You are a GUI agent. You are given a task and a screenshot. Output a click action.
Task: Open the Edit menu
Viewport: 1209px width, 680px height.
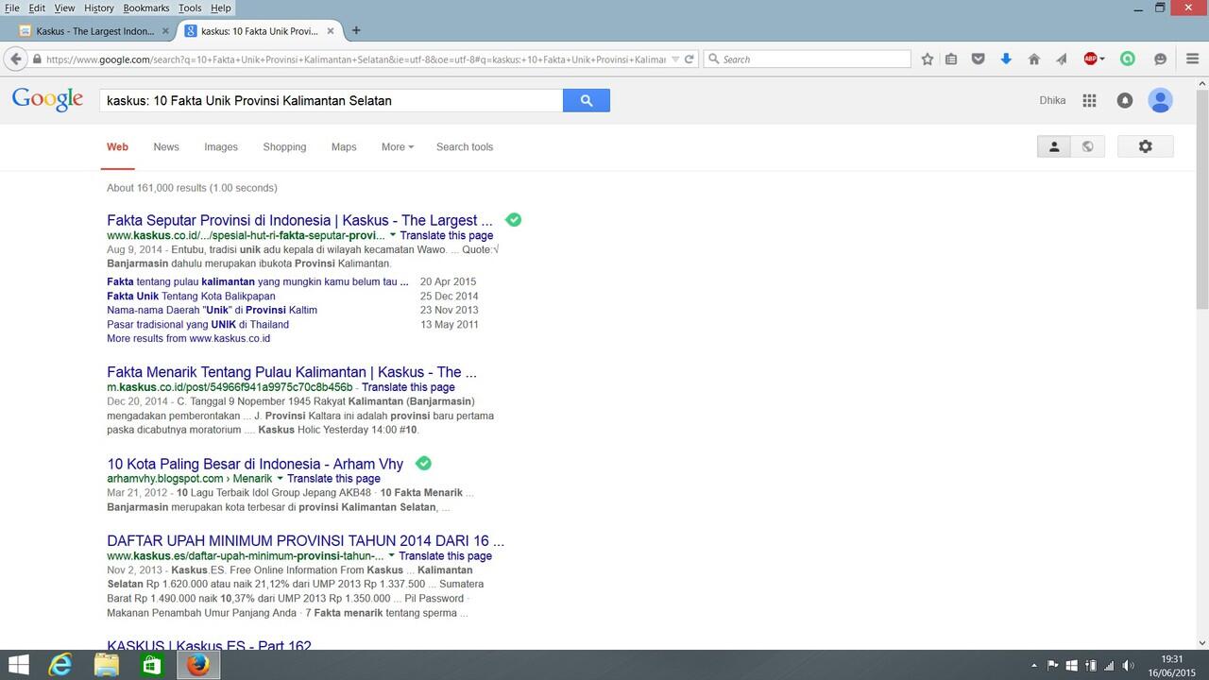(x=37, y=8)
